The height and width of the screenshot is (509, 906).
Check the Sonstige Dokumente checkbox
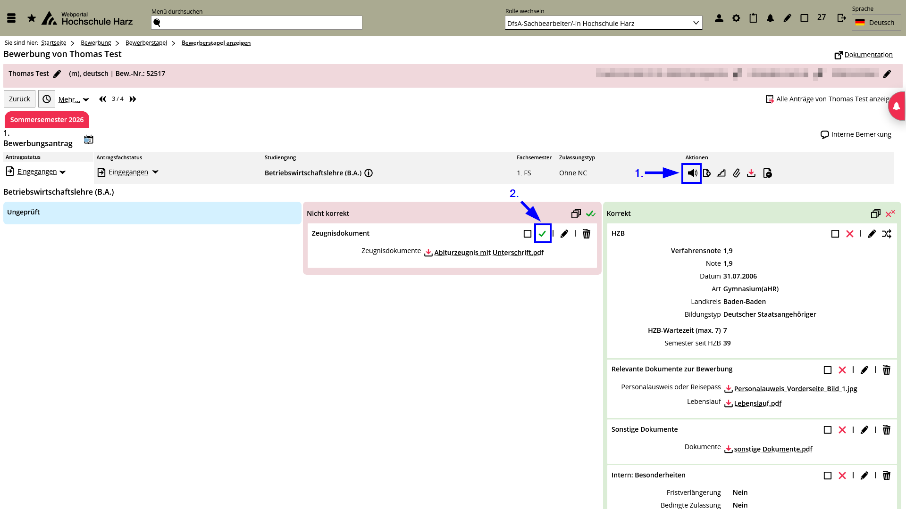pos(827,430)
